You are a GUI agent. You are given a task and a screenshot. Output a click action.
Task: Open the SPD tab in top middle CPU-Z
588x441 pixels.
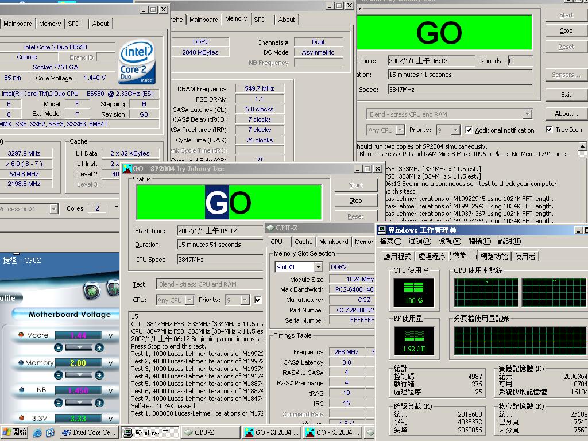point(260,20)
